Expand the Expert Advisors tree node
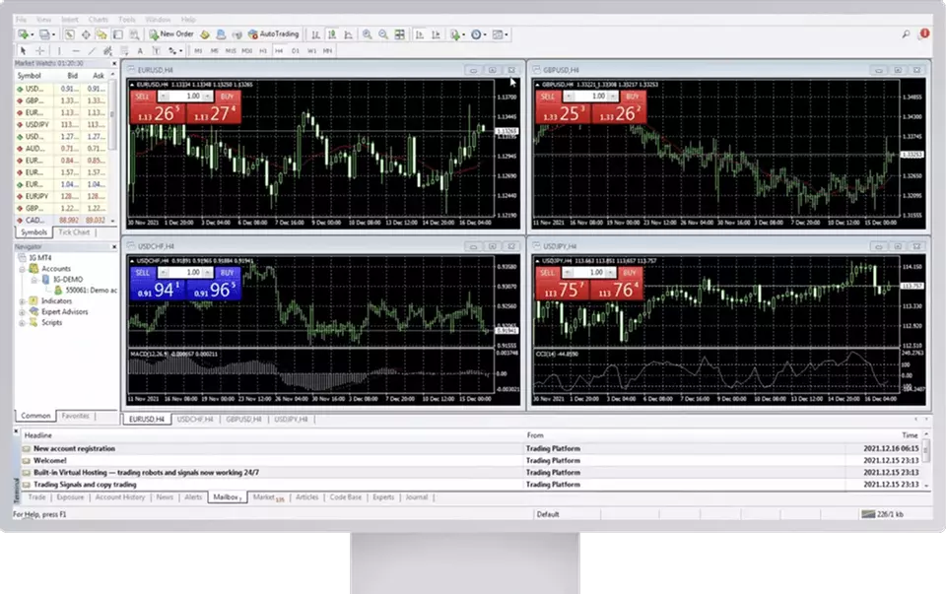 tap(23, 311)
